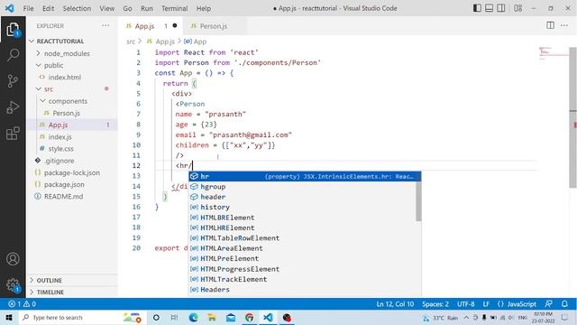The width and height of the screenshot is (577, 325).
Task: Open the editor More Actions ellipsis
Action: (x=564, y=25)
